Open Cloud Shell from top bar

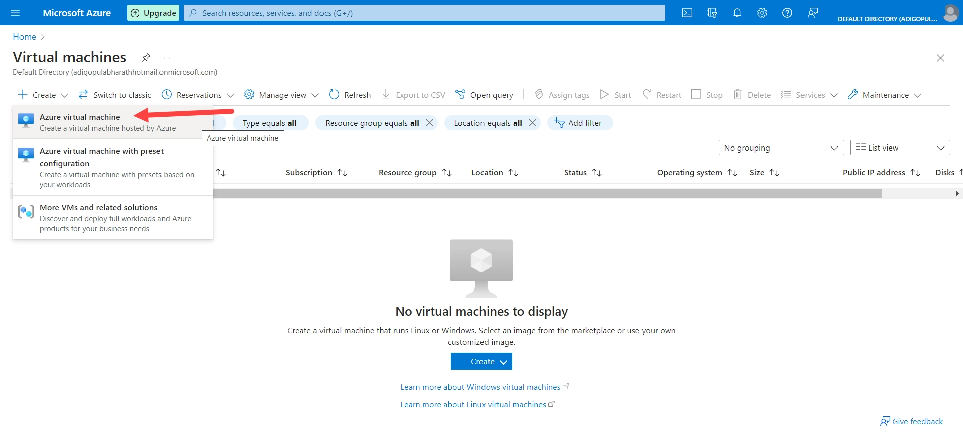coord(687,13)
